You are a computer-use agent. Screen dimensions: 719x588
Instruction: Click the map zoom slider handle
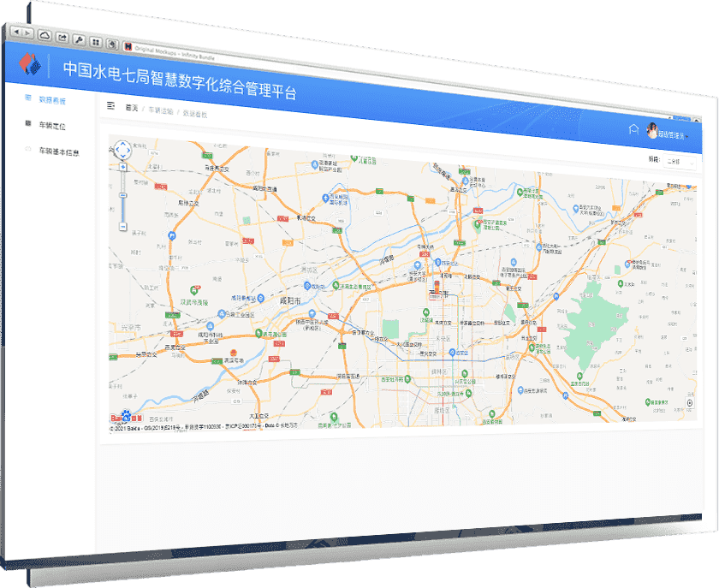click(x=122, y=193)
